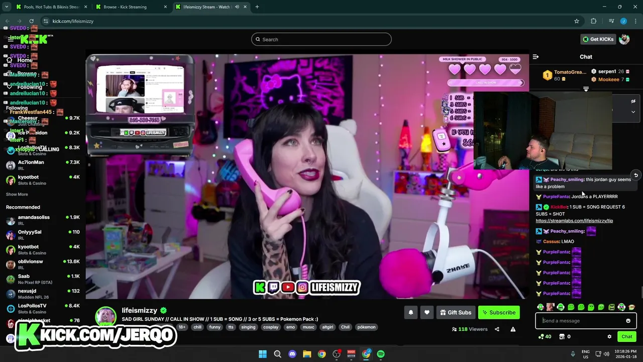Open the shop icon showing 0
This screenshot has width=643, height=362.
(x=565, y=337)
